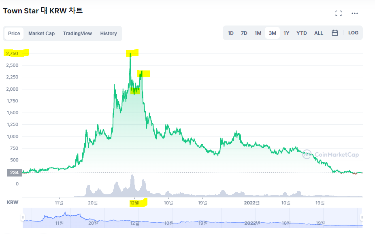Click the 234 current price label
375x234 pixels.
click(14, 172)
